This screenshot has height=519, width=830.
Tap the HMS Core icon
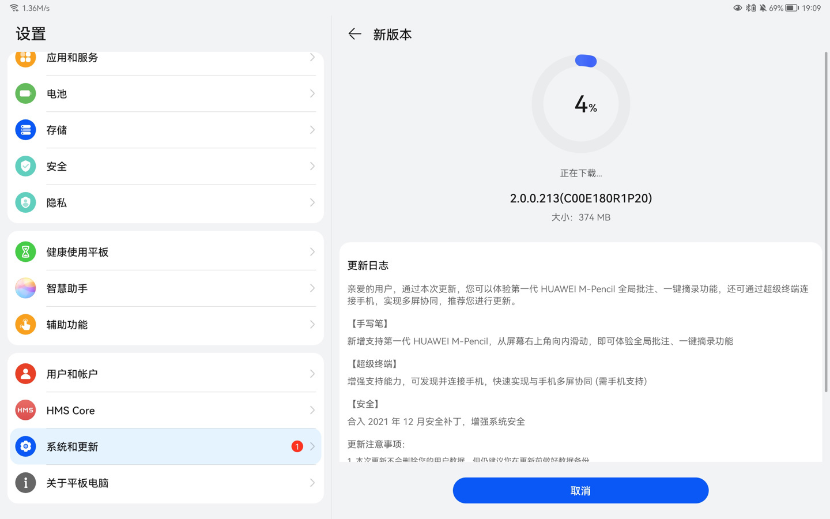point(25,410)
